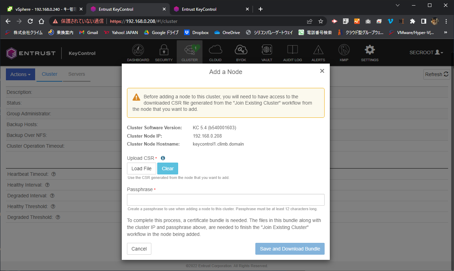Bookmark this page with star icon

tap(321, 21)
